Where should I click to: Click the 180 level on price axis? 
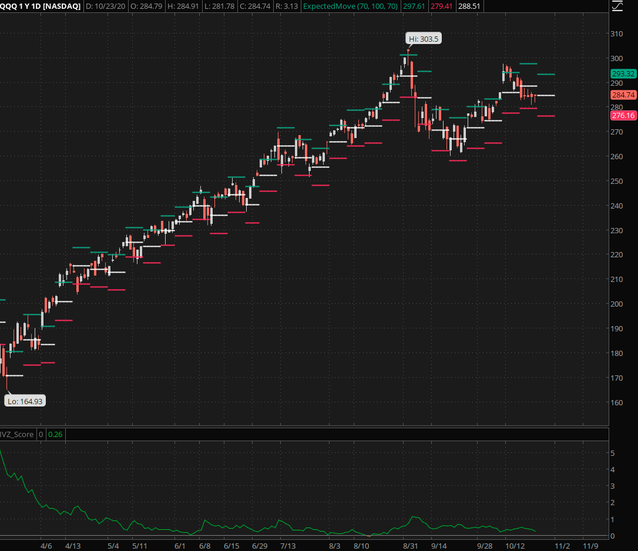click(616, 353)
